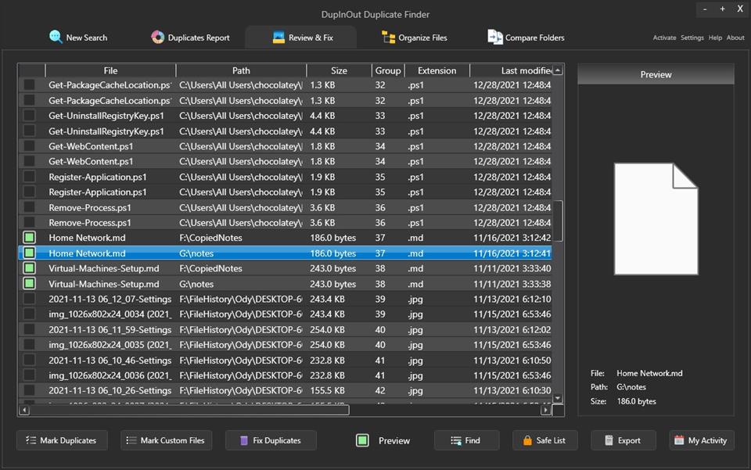The image size is (751, 470).
Task: Click the Export document icon
Action: [609, 440]
